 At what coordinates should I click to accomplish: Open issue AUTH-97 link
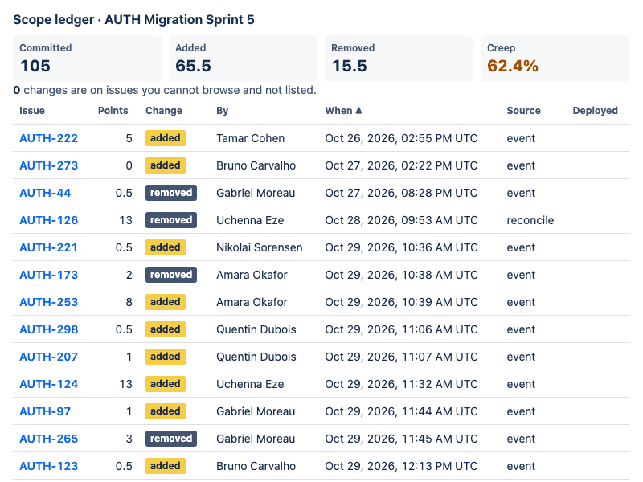pos(45,411)
